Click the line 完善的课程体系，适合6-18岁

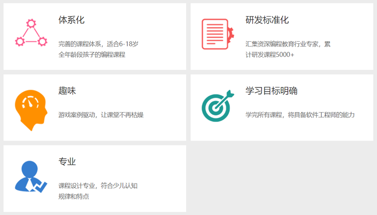coord(98,44)
